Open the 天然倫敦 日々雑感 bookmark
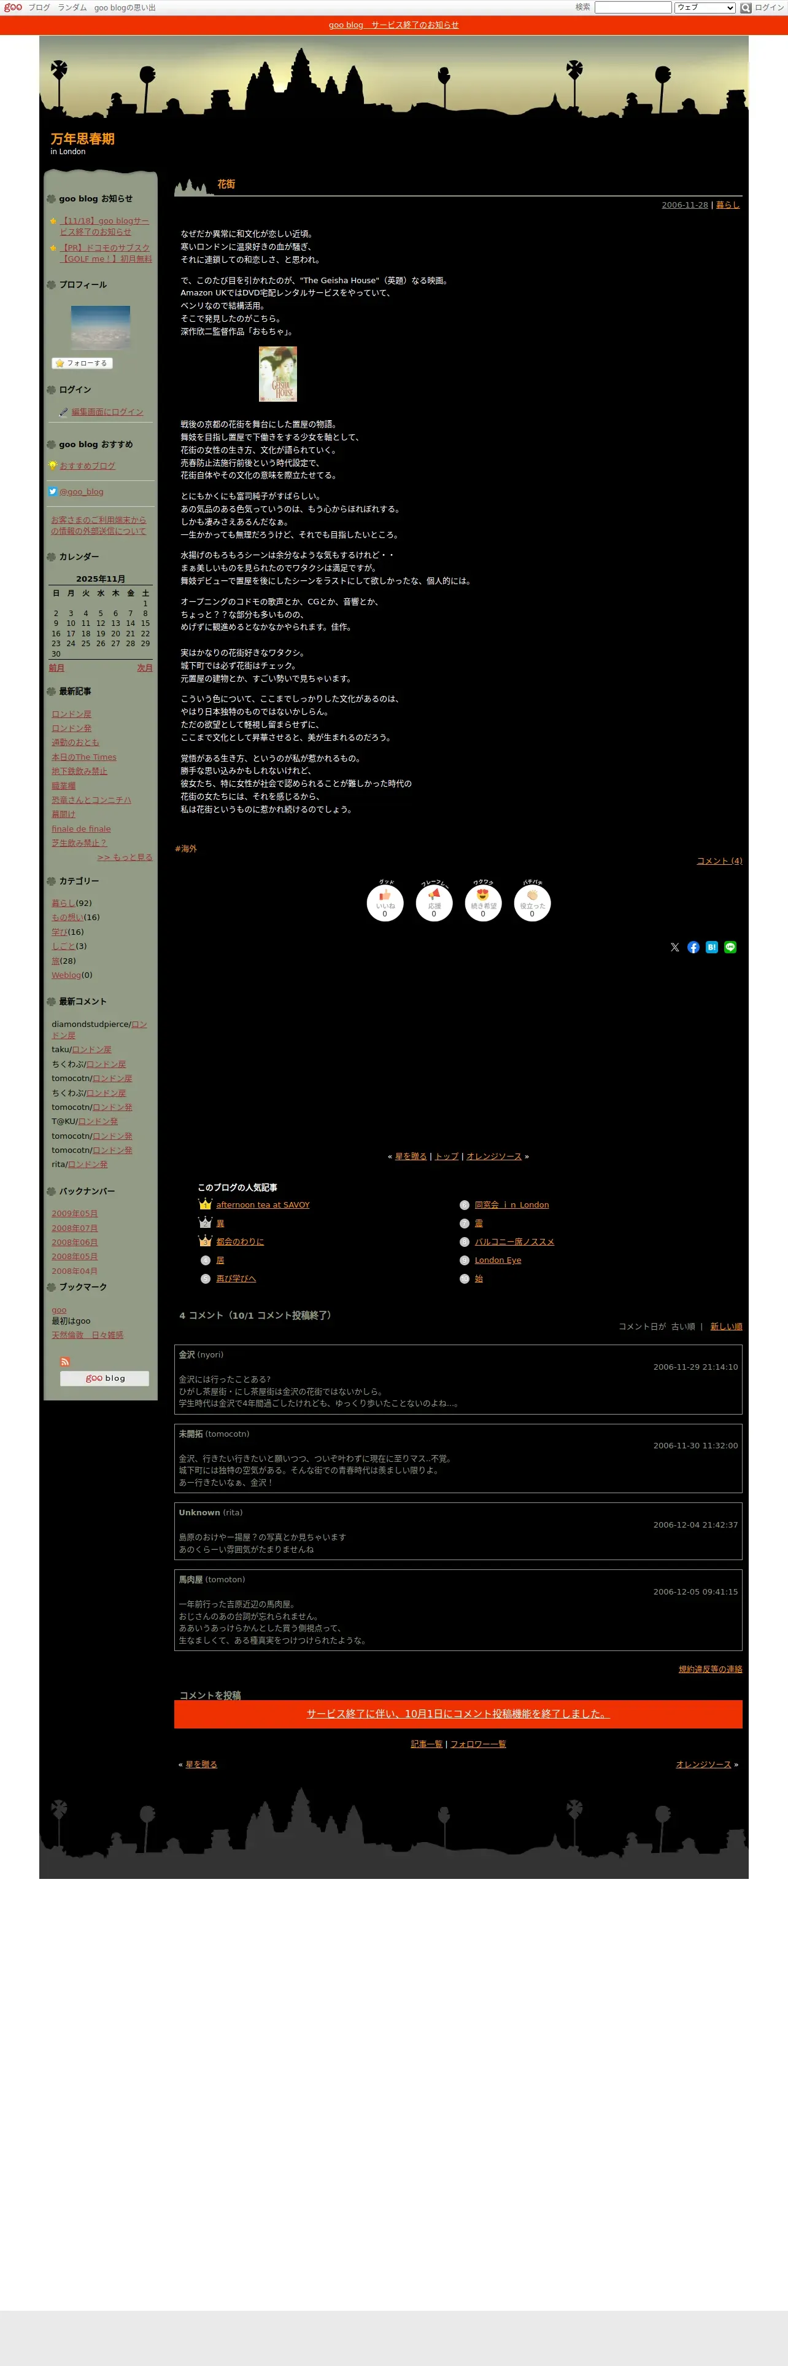Image resolution: width=788 pixels, height=2366 pixels. [87, 1335]
